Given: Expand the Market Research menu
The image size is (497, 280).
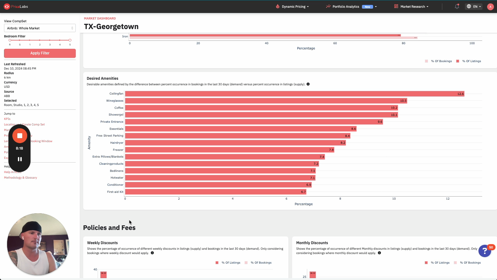Looking at the screenshot, I should [411, 6].
